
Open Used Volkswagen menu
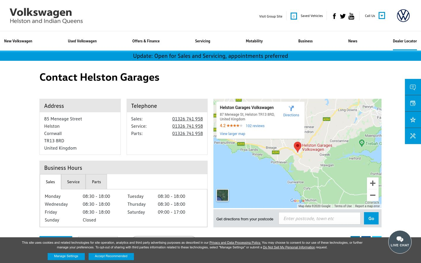pos(82,41)
